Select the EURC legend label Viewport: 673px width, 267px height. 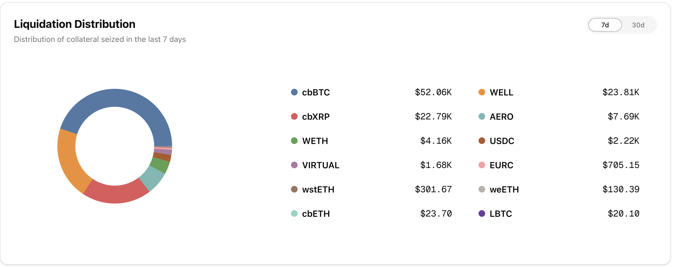501,165
